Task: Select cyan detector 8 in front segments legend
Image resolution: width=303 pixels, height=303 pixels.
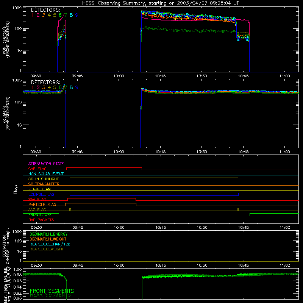Action: click(71, 15)
